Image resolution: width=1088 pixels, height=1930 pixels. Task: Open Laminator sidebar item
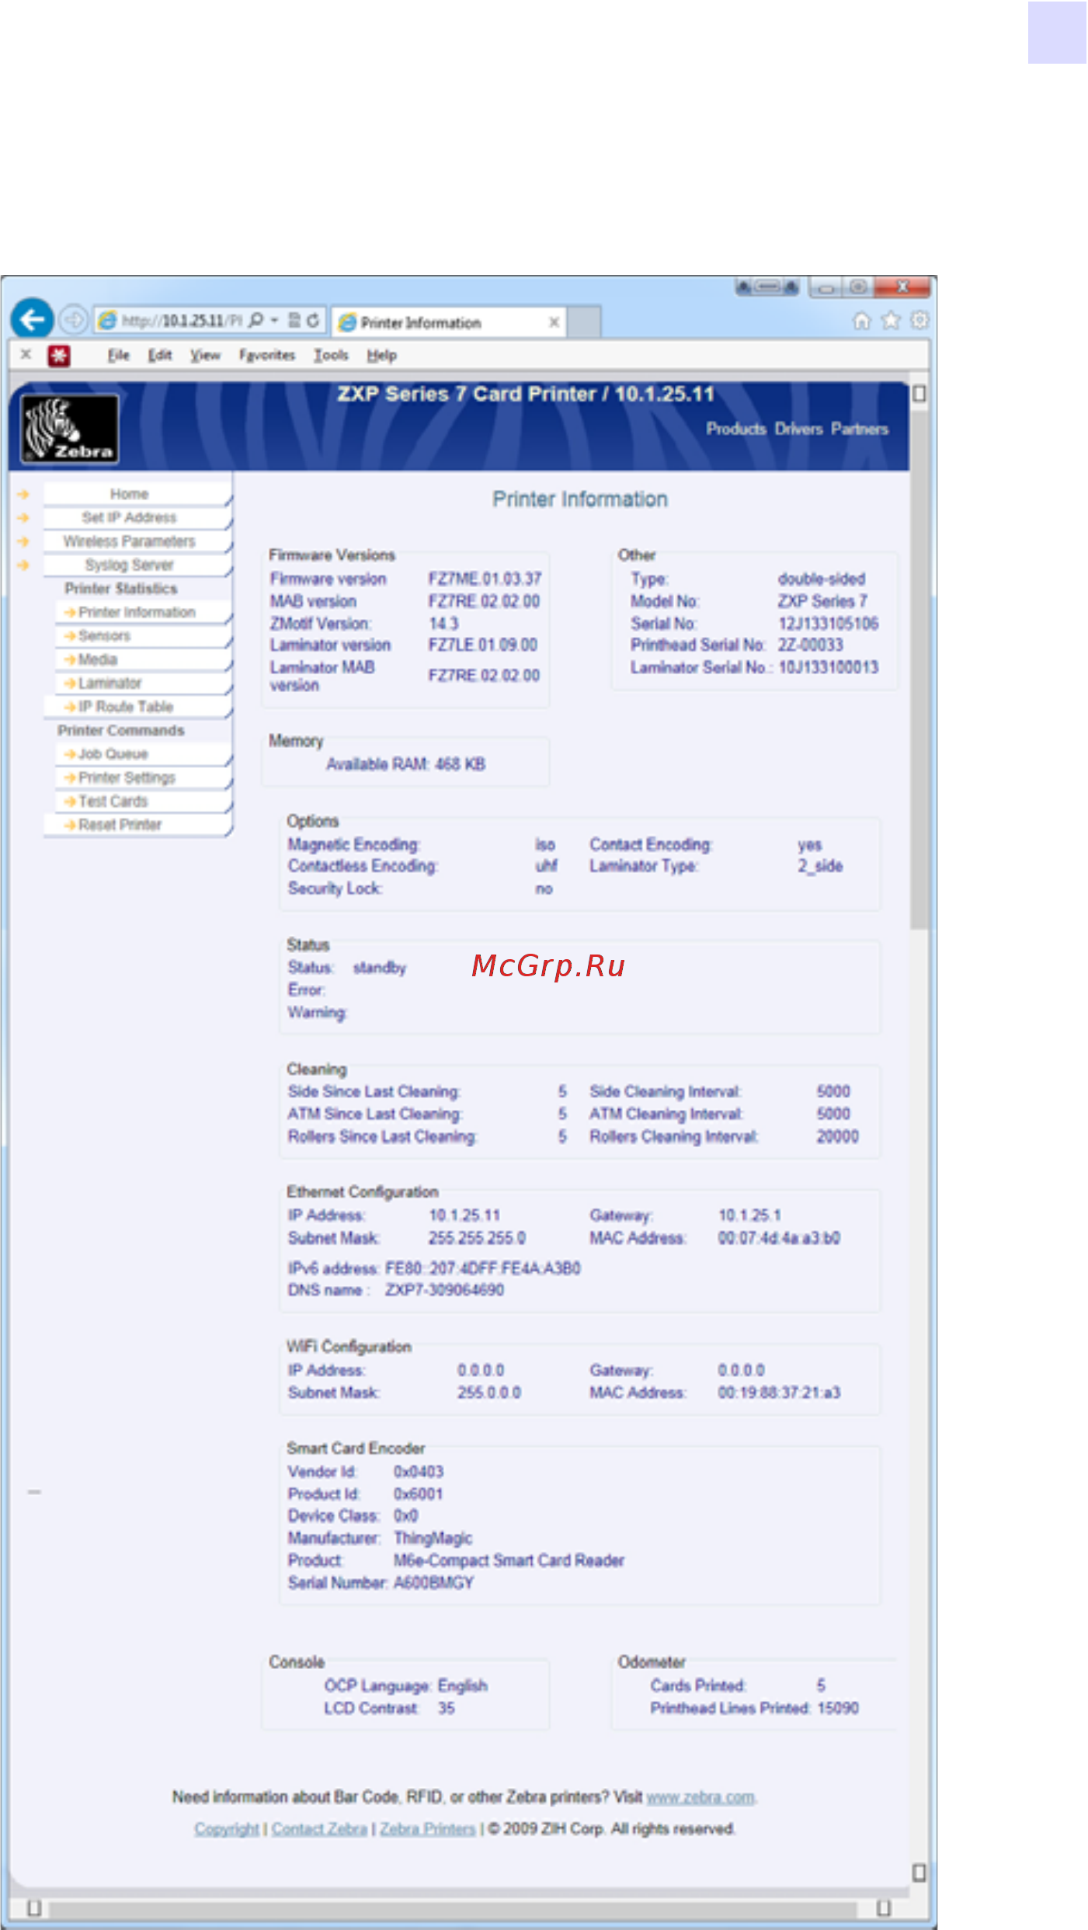coord(144,683)
